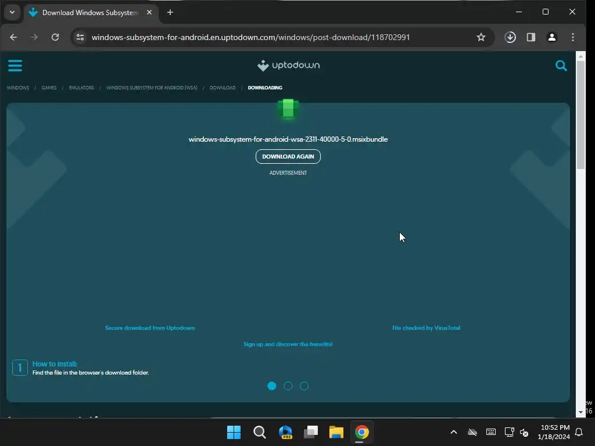The height and width of the screenshot is (446, 595).
Task: Click the Chrome taskbar icon
Action: click(361, 432)
